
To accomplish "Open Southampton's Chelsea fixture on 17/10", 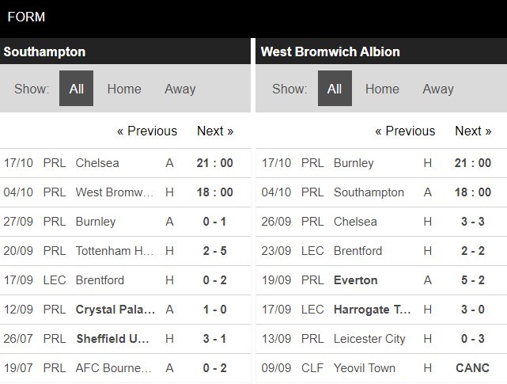I will pos(97,163).
